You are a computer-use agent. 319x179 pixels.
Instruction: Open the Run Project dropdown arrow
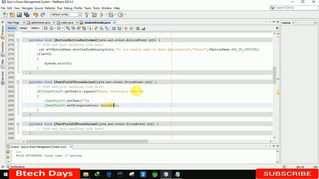(106, 14)
